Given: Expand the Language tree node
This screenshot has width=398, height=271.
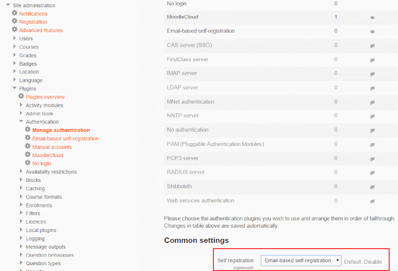Looking at the screenshot, I should (x=15, y=80).
